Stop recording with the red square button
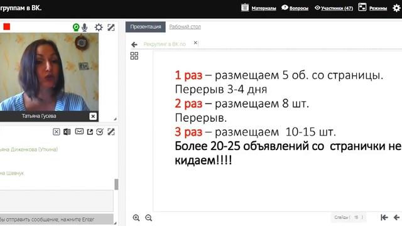Viewport: 402px width, 226px height. (x=7, y=26)
